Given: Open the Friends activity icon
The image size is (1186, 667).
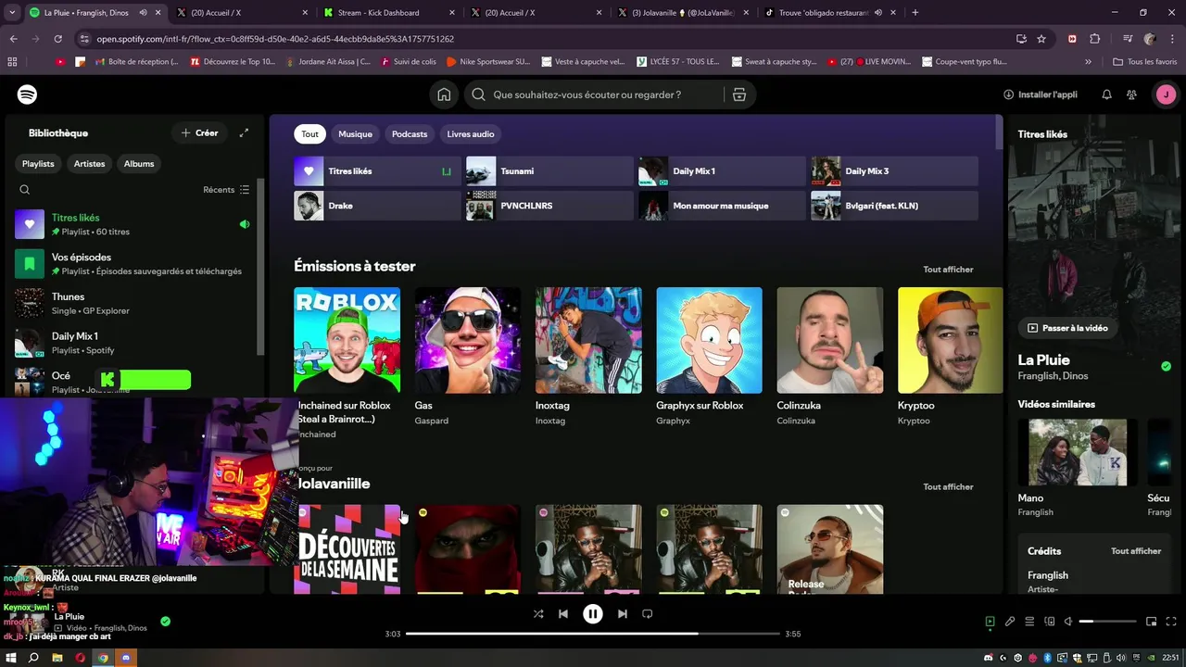Looking at the screenshot, I should [1131, 94].
